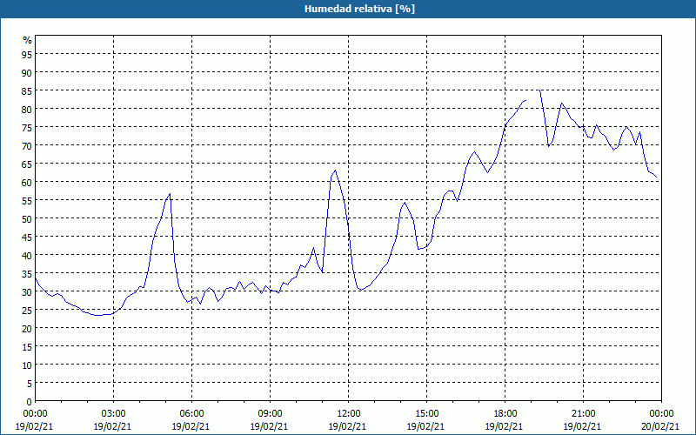Click the 19/02/21 date under 06:00
Screen dimensions: 696x435
[191, 426]
